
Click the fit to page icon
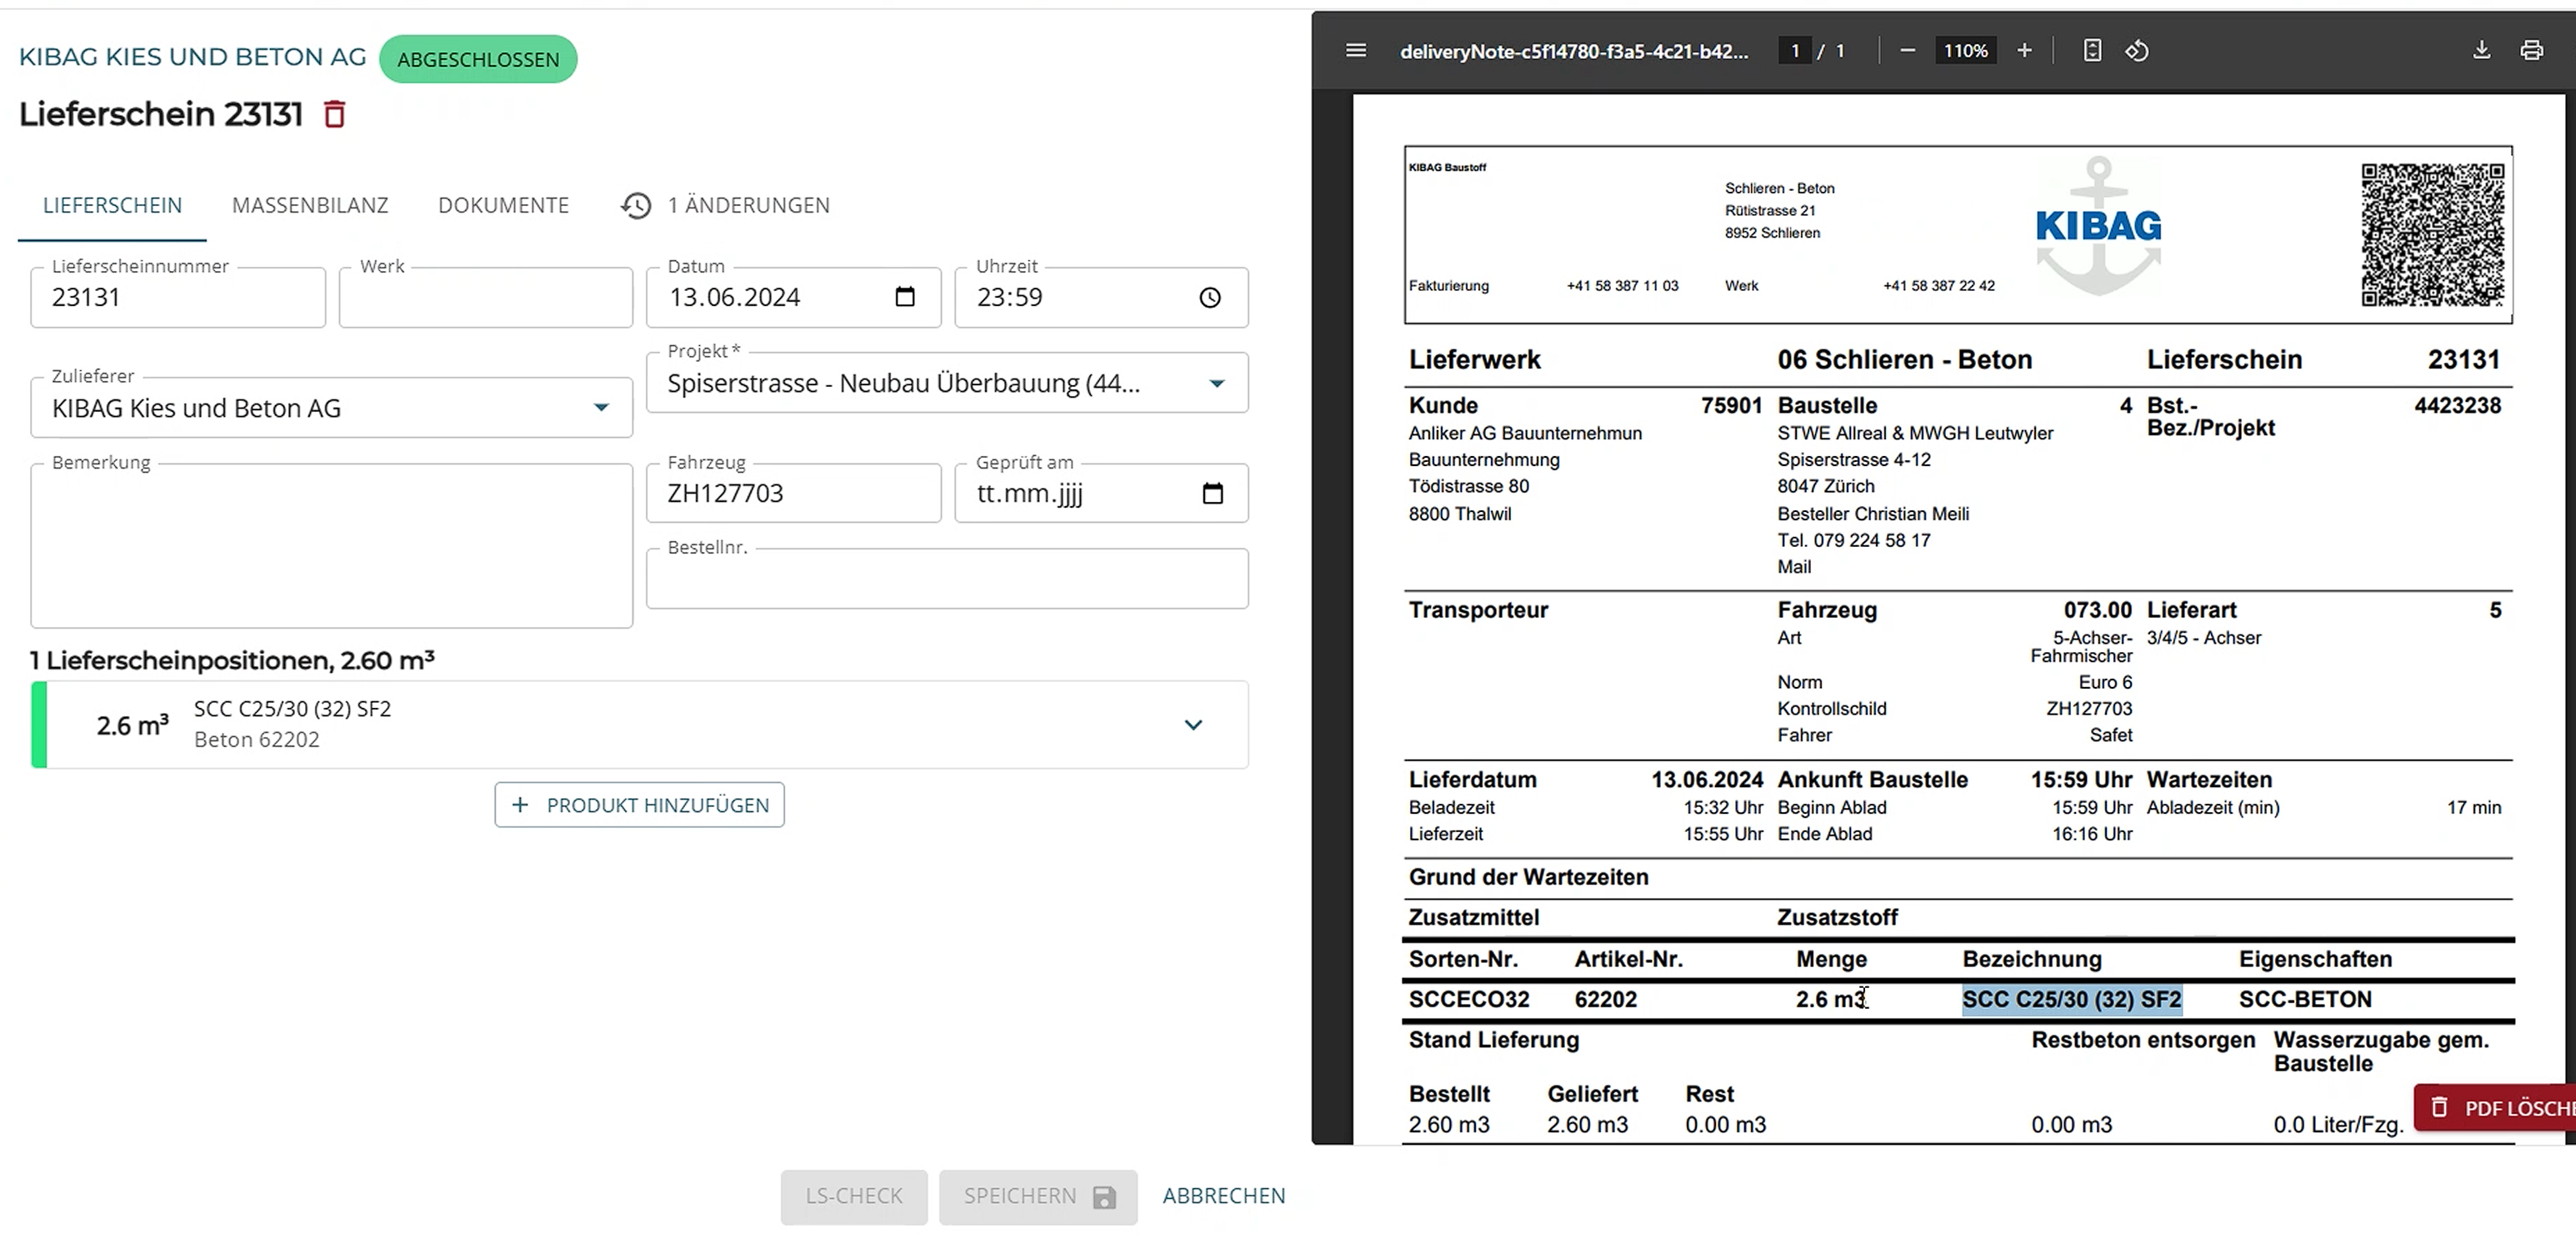(x=2092, y=51)
